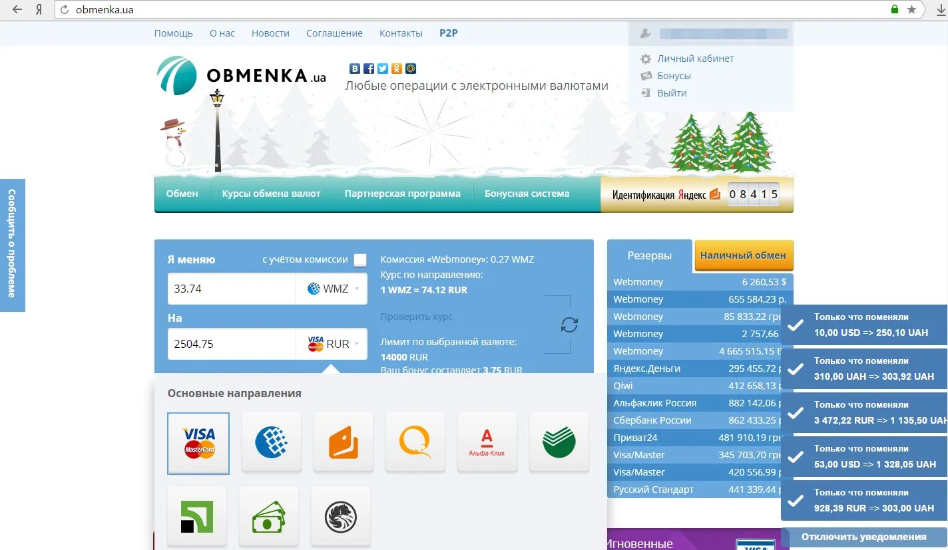Select the Alfa-Click payment tile
Image resolution: width=948 pixels, height=550 pixels.
tap(487, 442)
